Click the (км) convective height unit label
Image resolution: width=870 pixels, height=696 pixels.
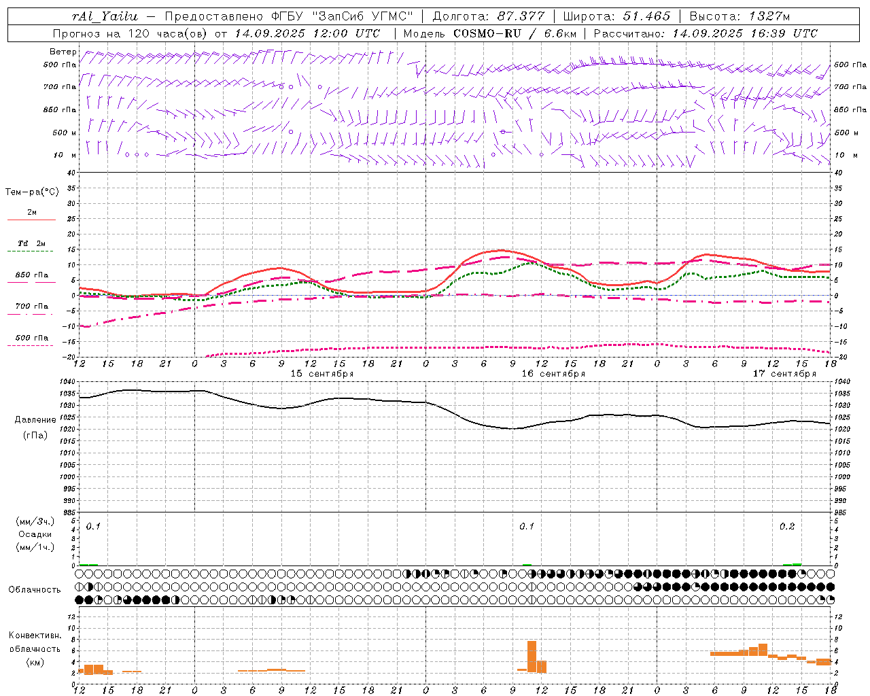click(35, 662)
